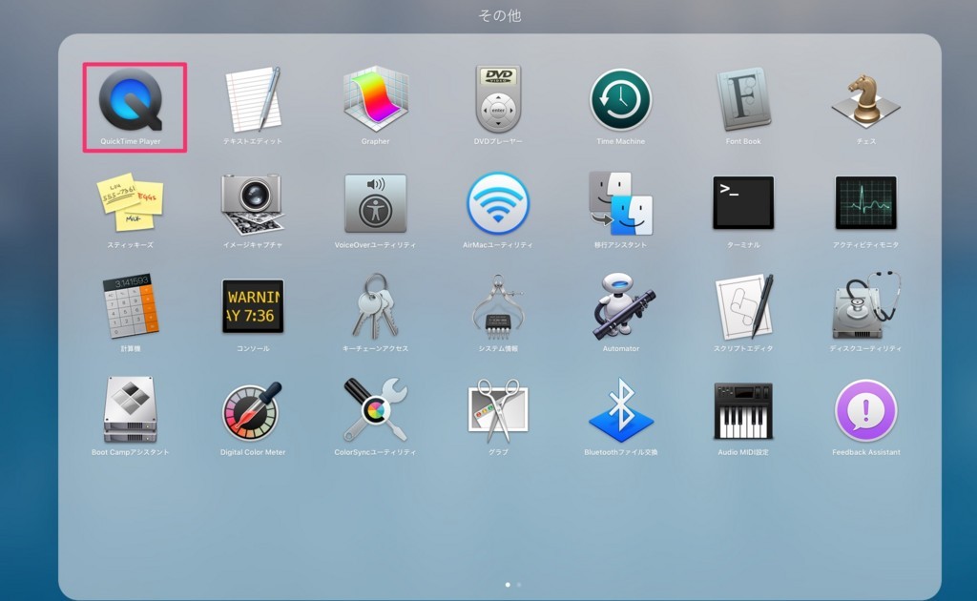Open Feedback Assistant
This screenshot has width=977, height=601.
[x=865, y=410]
